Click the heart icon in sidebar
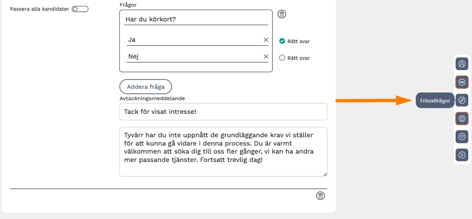 (x=462, y=136)
